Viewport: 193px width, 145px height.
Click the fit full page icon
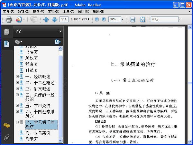pos(142,20)
